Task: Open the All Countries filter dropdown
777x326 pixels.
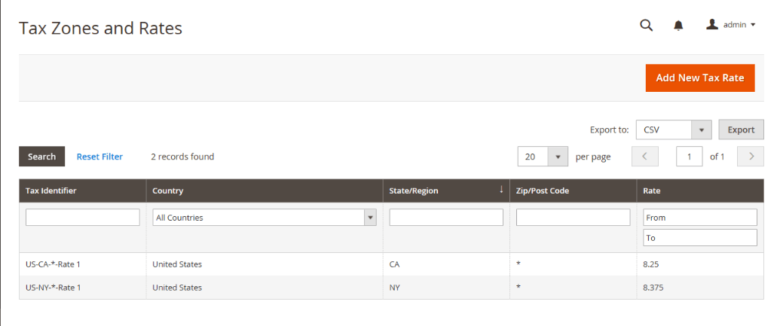Action: [x=264, y=218]
